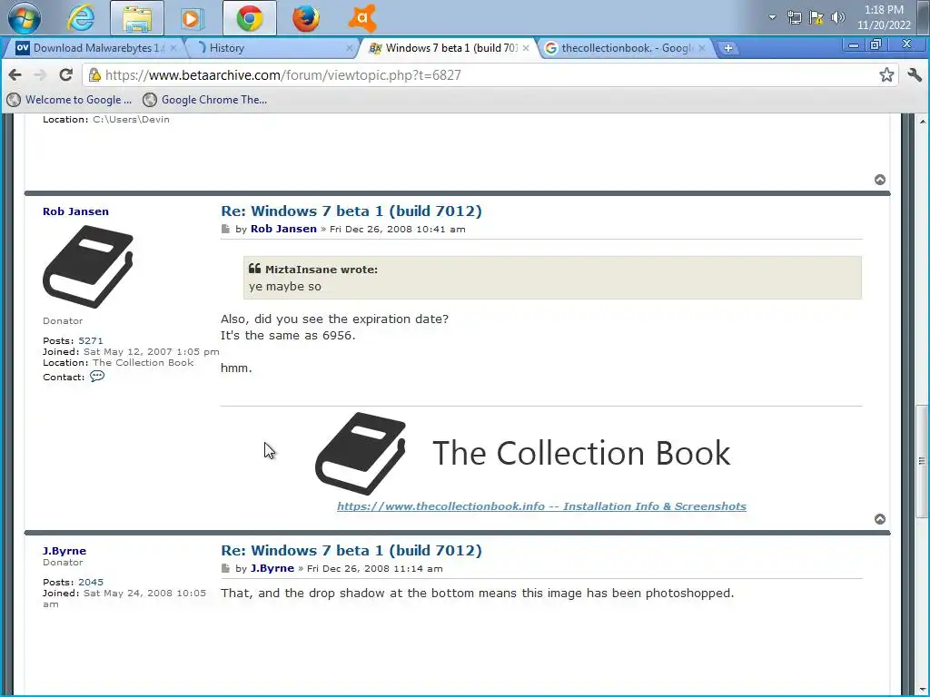Screen dimensions: 930x697
Task: Open Welcome to Google bookmark
Action: coord(69,100)
